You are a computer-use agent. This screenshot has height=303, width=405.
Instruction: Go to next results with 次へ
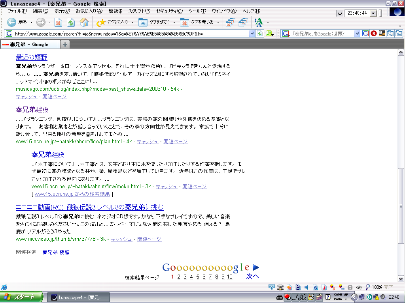point(252,277)
